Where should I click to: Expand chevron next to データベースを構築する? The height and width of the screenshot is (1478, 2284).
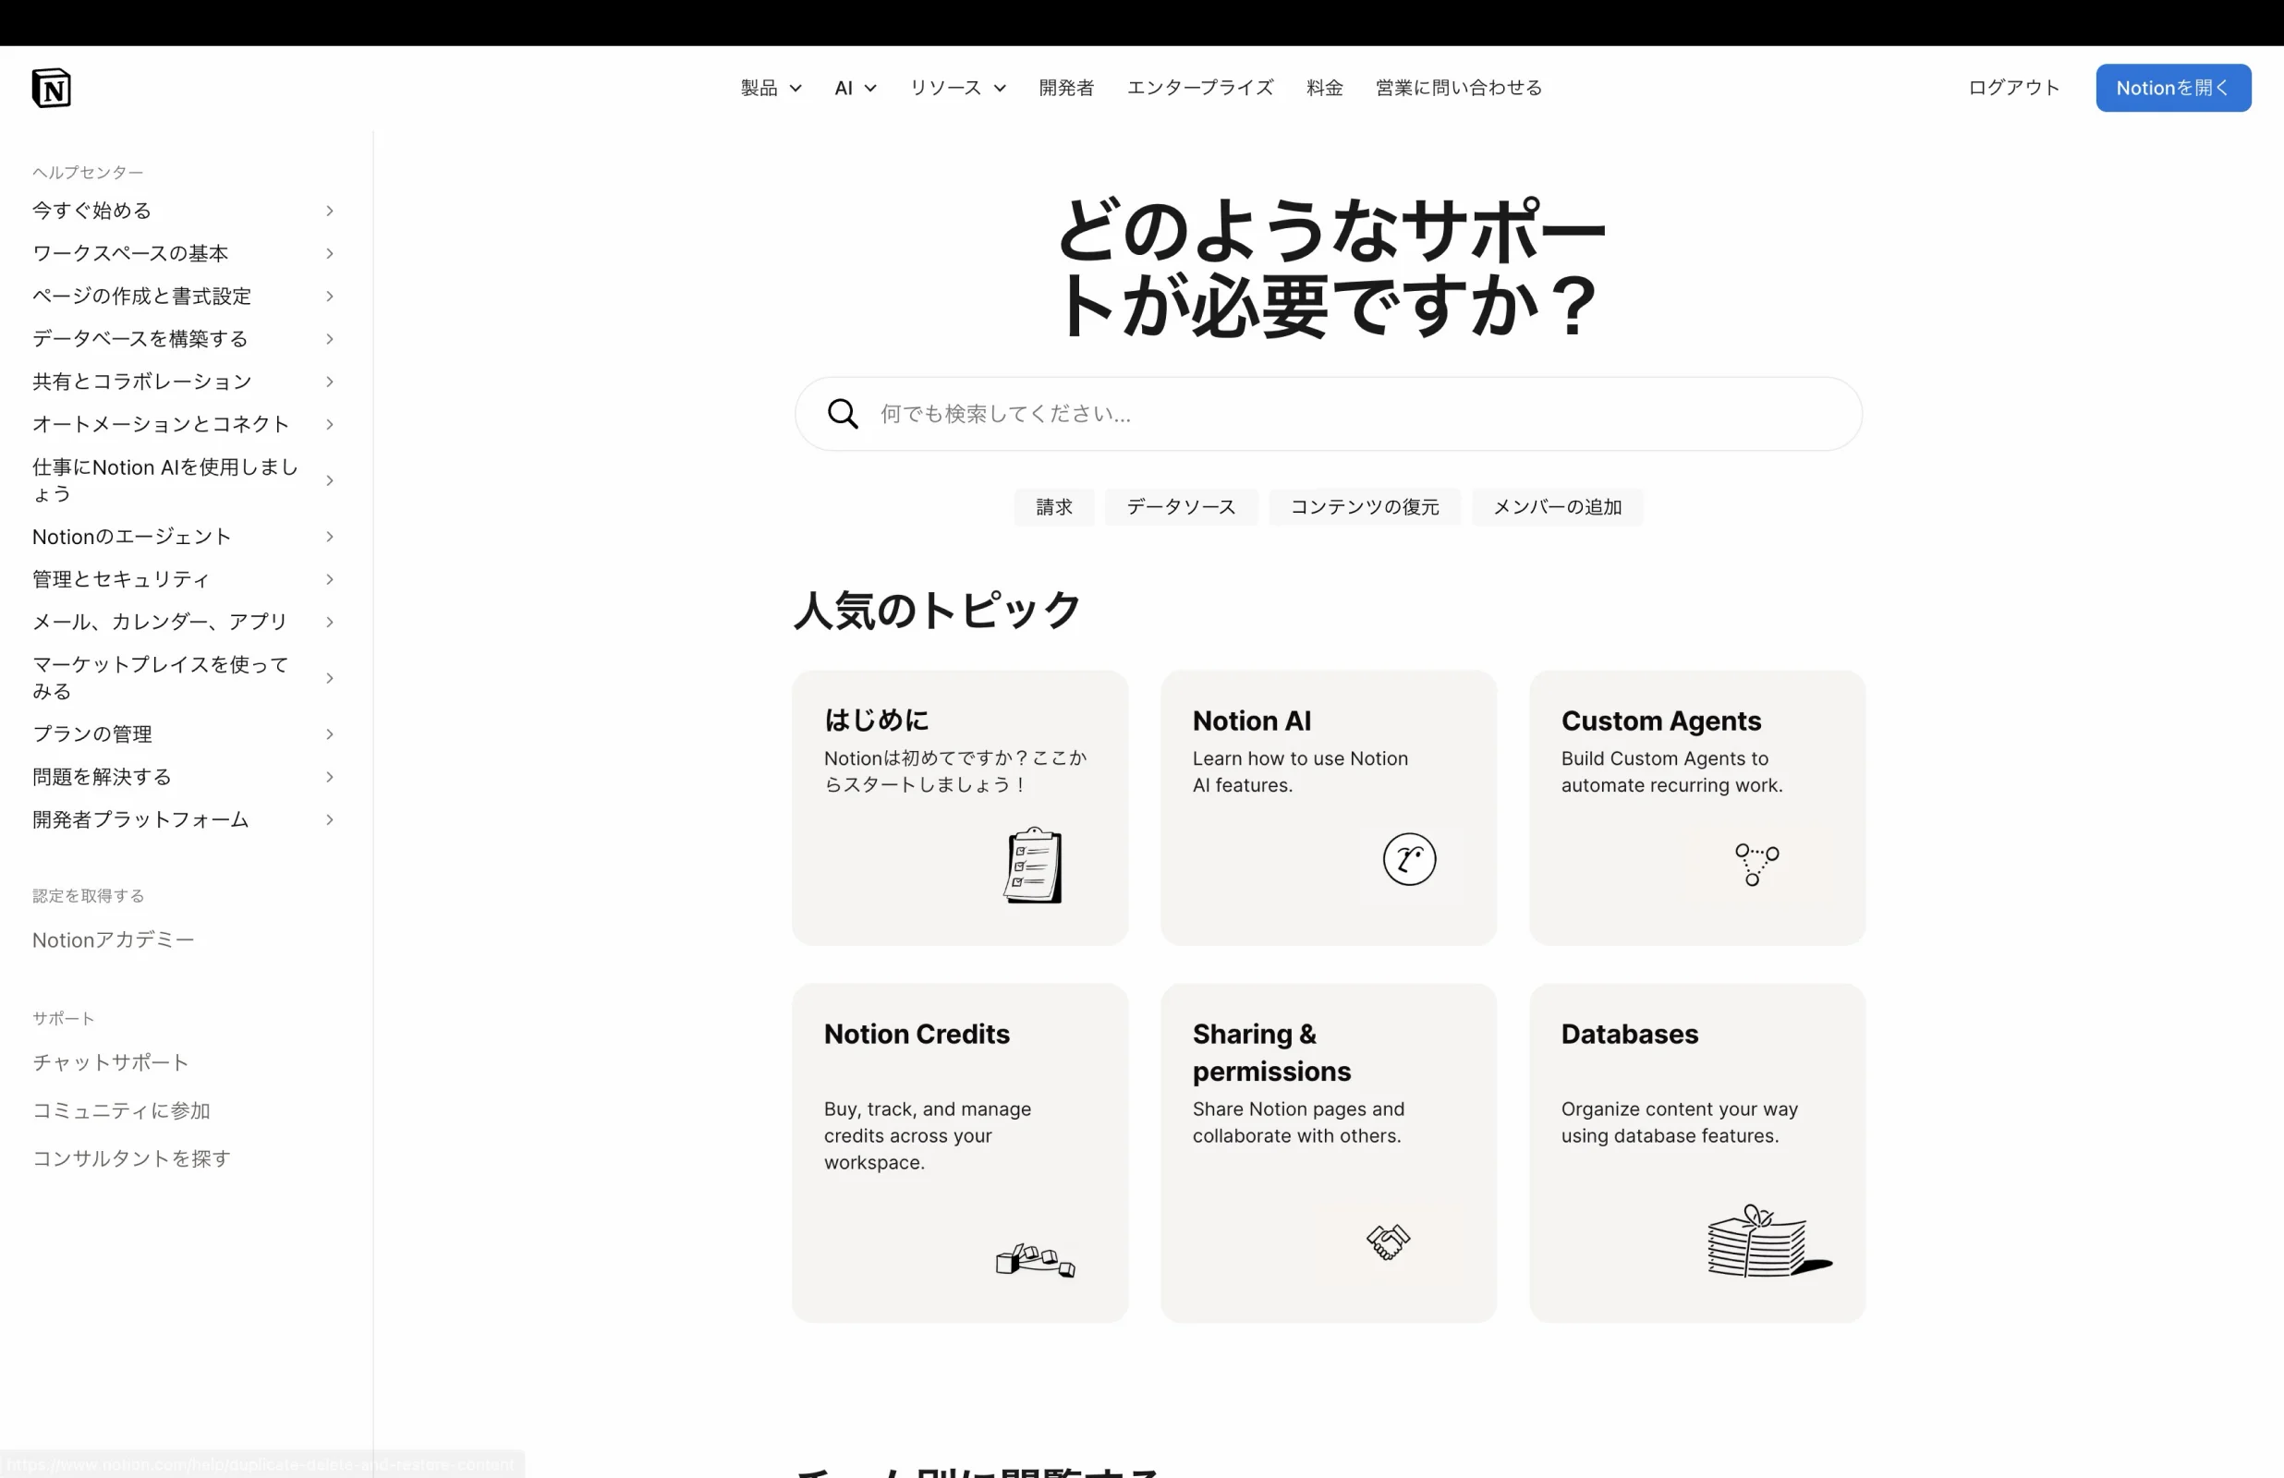(329, 339)
